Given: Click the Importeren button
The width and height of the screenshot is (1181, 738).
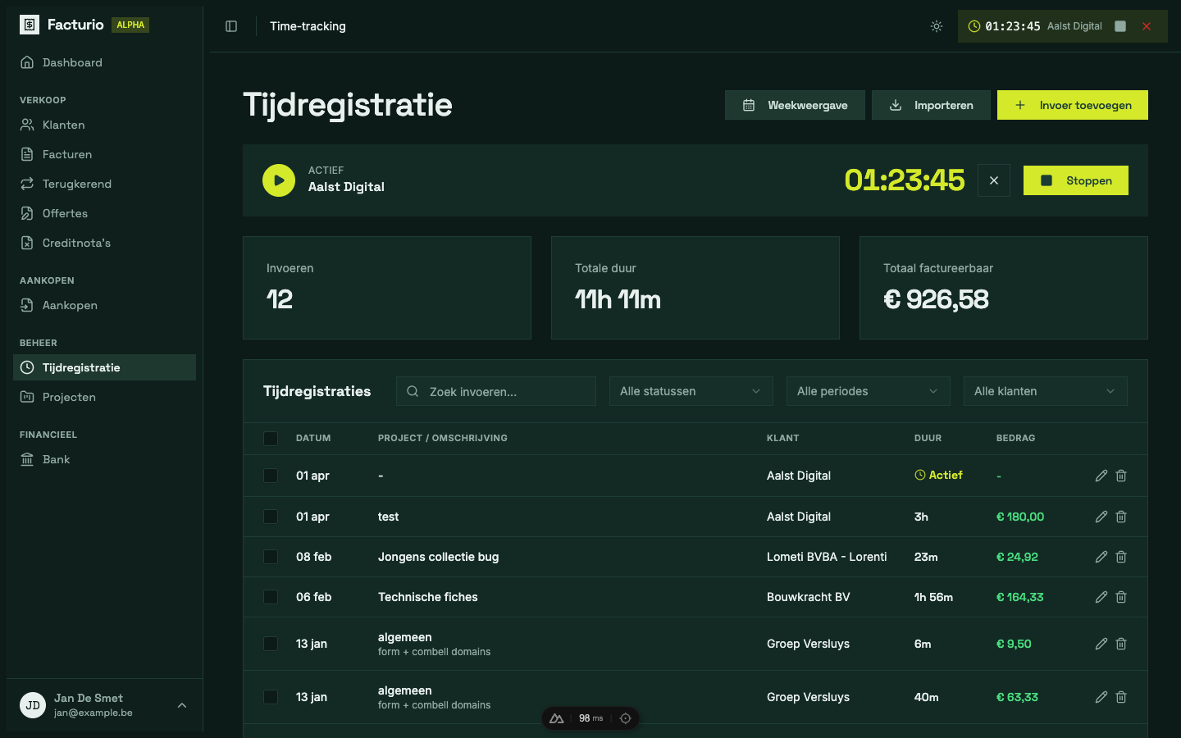Looking at the screenshot, I should coord(931,105).
